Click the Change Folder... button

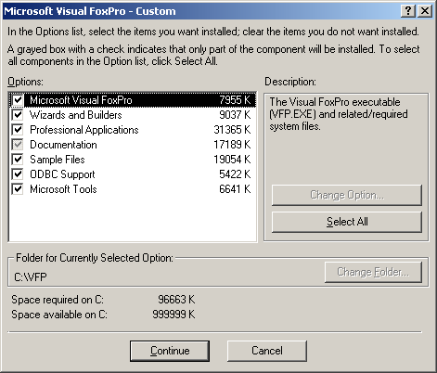point(373,272)
